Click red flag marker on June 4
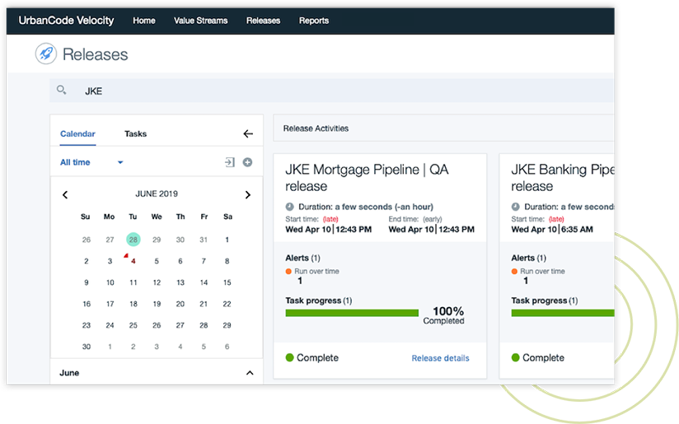Viewport: 679px width, 424px height. coord(126,256)
